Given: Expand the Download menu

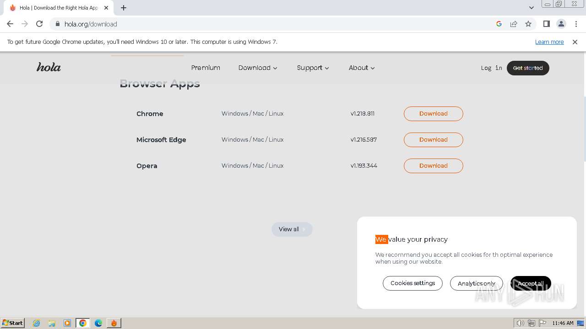Looking at the screenshot, I should click(x=258, y=68).
